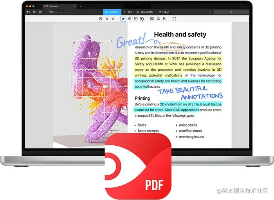Click the "faces normals" bullet item

[x=148, y=131]
